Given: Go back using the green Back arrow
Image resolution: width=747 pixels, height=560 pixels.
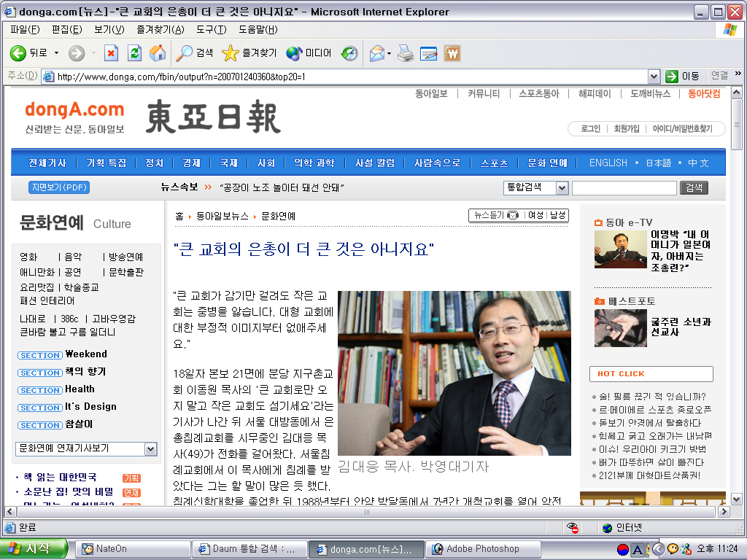Looking at the screenshot, I should point(18,52).
